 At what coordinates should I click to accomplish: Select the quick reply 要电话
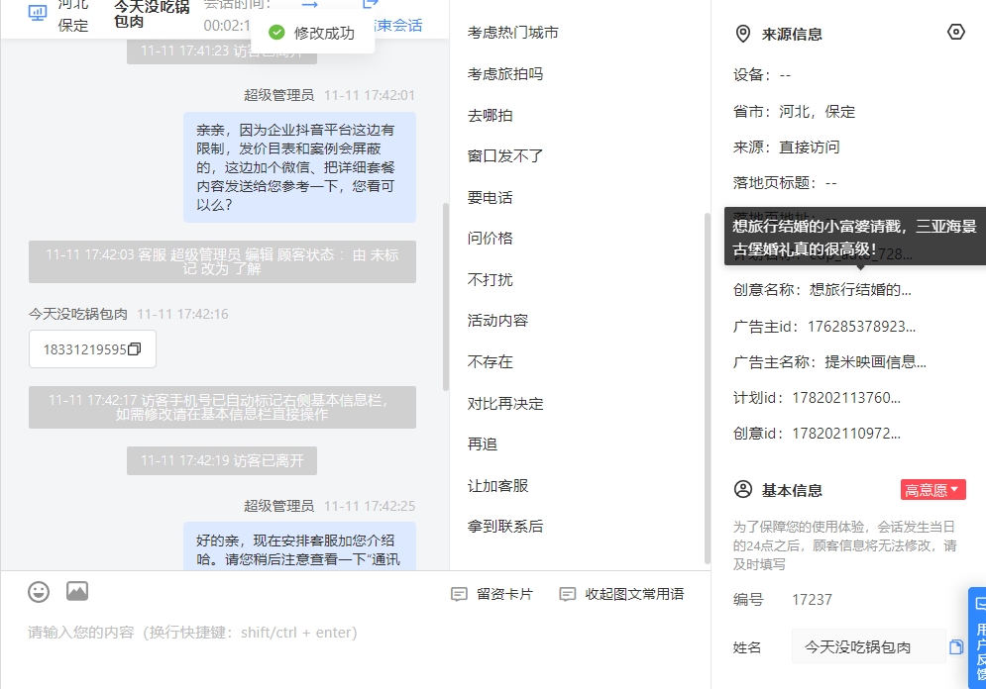[490, 198]
